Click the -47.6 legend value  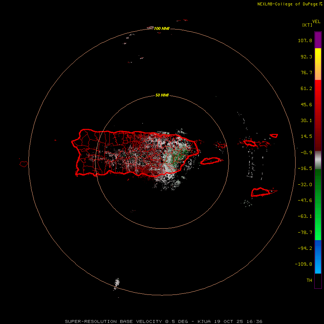305,201
